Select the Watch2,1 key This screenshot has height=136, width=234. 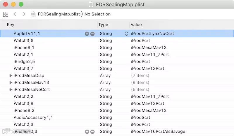[x=23, y=54]
